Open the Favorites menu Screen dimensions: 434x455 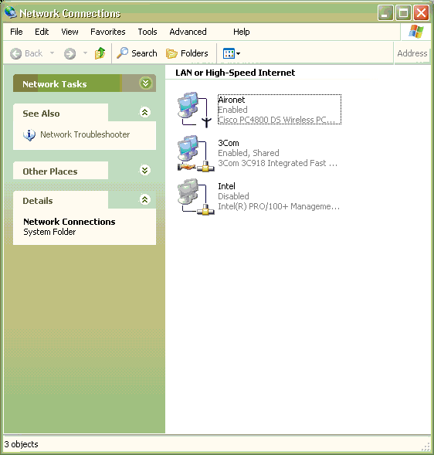(108, 32)
